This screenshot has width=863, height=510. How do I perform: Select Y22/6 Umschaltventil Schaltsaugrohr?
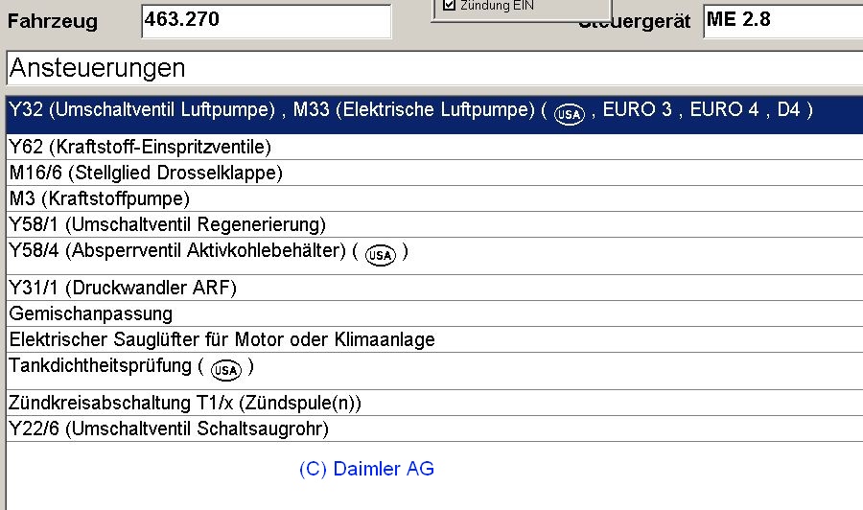tap(169, 428)
